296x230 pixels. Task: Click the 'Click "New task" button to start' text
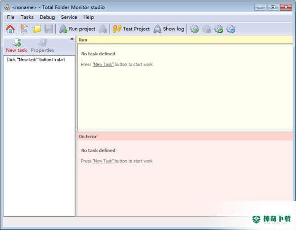pos(36,60)
